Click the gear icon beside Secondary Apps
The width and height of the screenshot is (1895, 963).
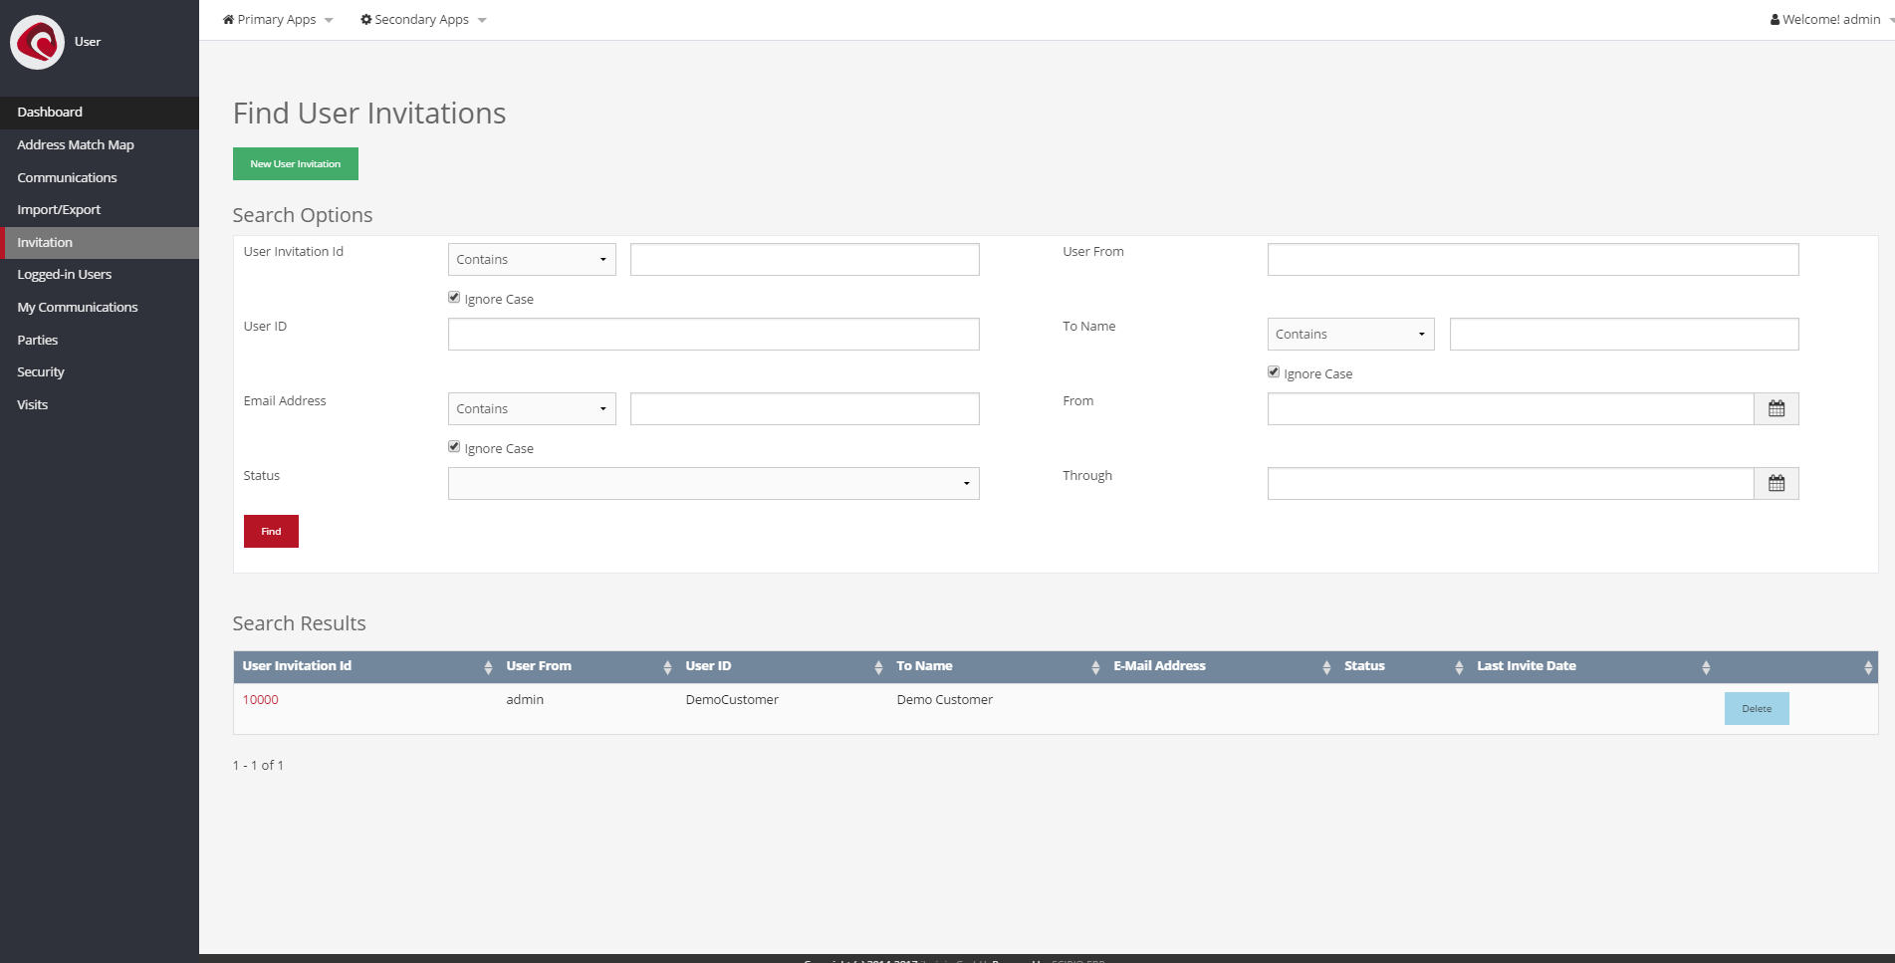[365, 19]
